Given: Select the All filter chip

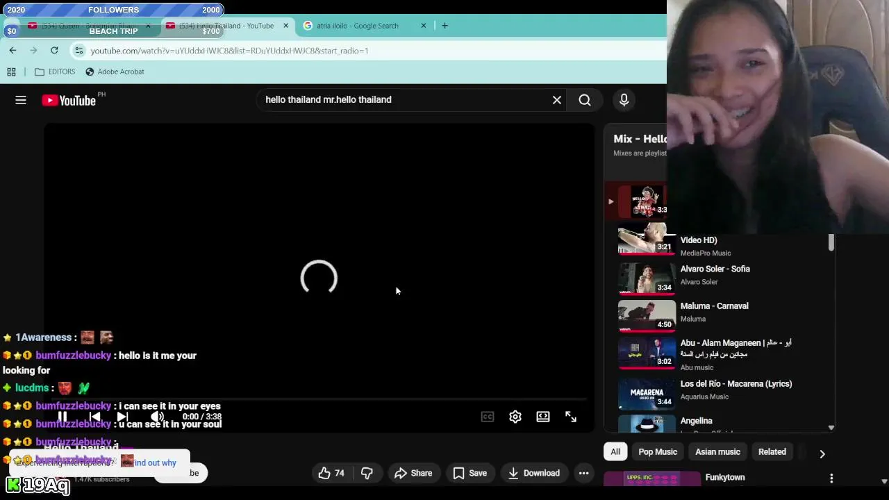Looking at the screenshot, I should (615, 452).
